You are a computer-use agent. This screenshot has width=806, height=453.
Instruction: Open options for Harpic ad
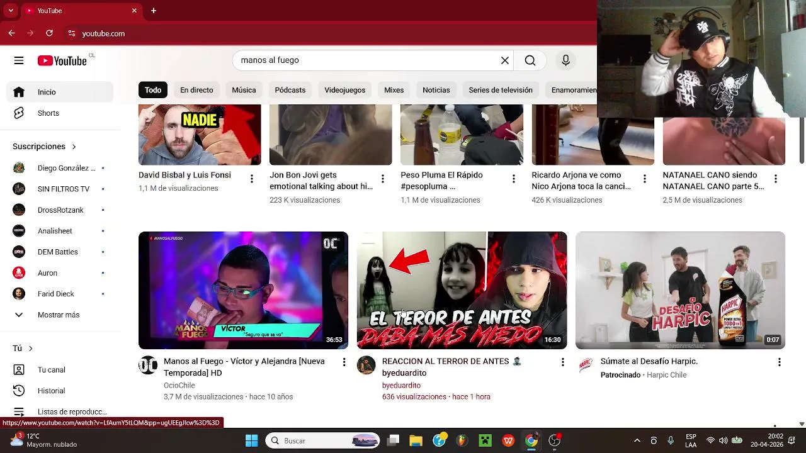(779, 362)
